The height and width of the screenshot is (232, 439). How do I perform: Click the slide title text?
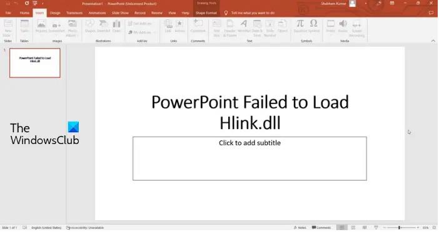(x=250, y=112)
